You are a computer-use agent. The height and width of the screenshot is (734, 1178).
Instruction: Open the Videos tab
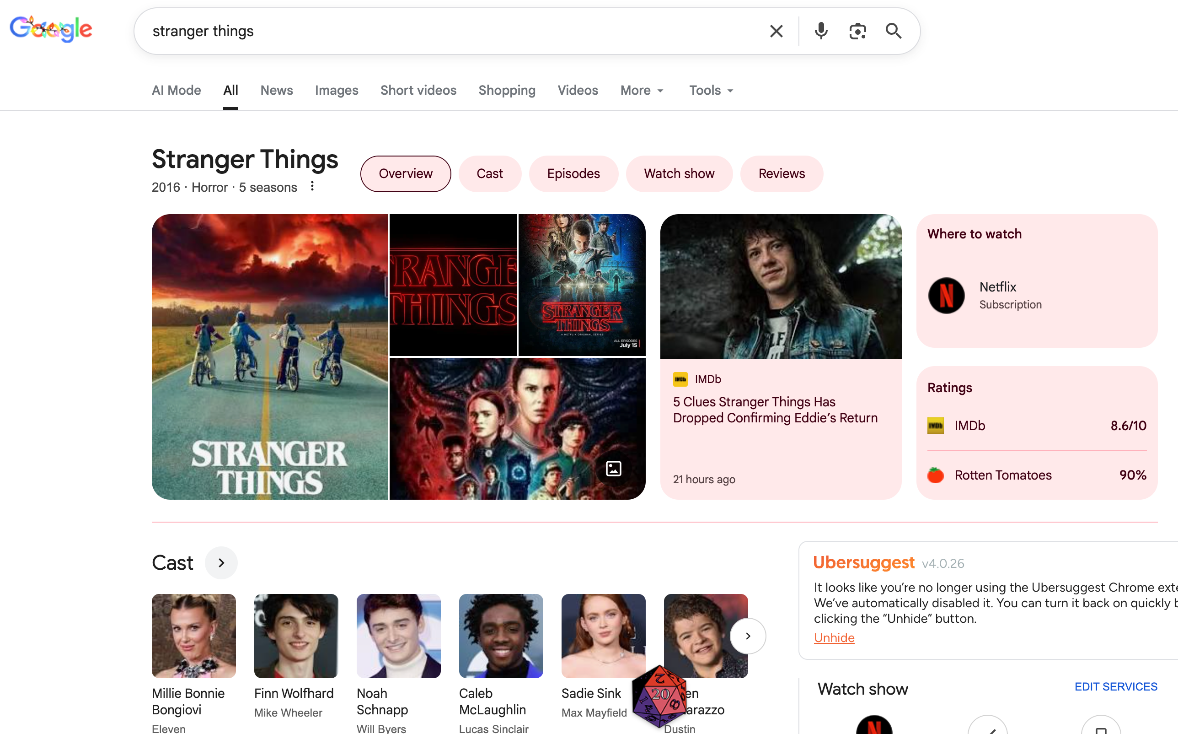578,90
